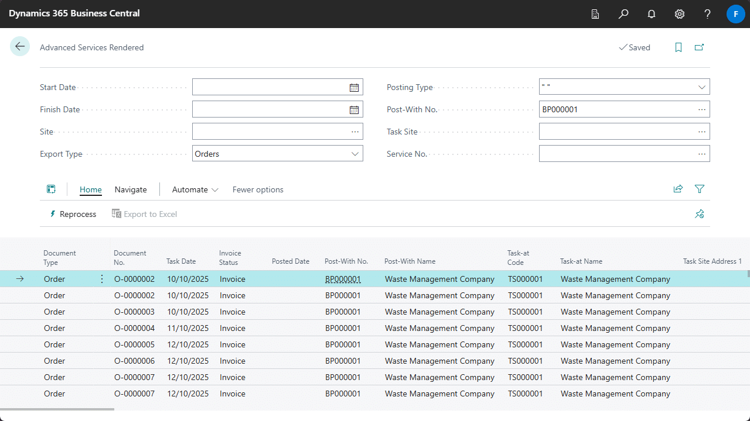Click the share icon above list
This screenshot has width=750, height=421.
678,189
